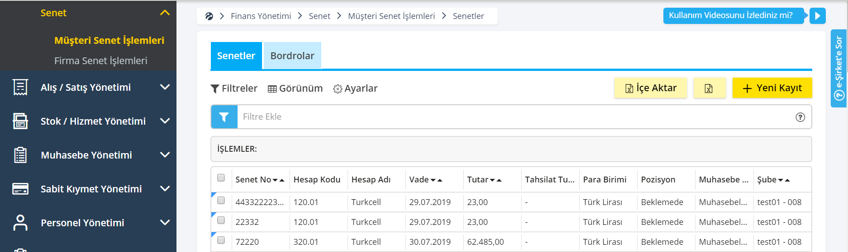Click the home icon in the breadcrumb
848x252 pixels.
209,16
